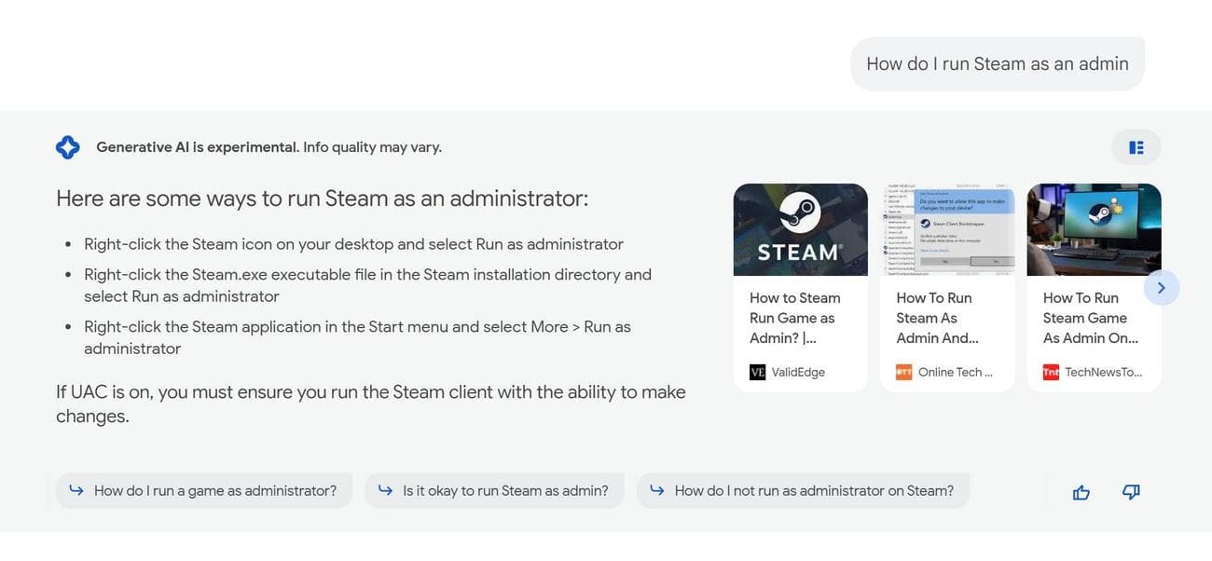Open 'How to Steam Run Game as Admin' article
The width and height of the screenshot is (1212, 561).
point(795,318)
